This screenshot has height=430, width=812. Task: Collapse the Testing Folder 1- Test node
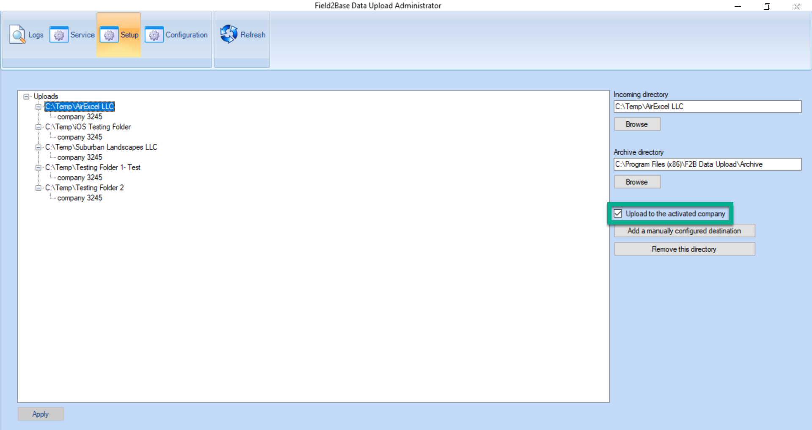[x=39, y=167]
